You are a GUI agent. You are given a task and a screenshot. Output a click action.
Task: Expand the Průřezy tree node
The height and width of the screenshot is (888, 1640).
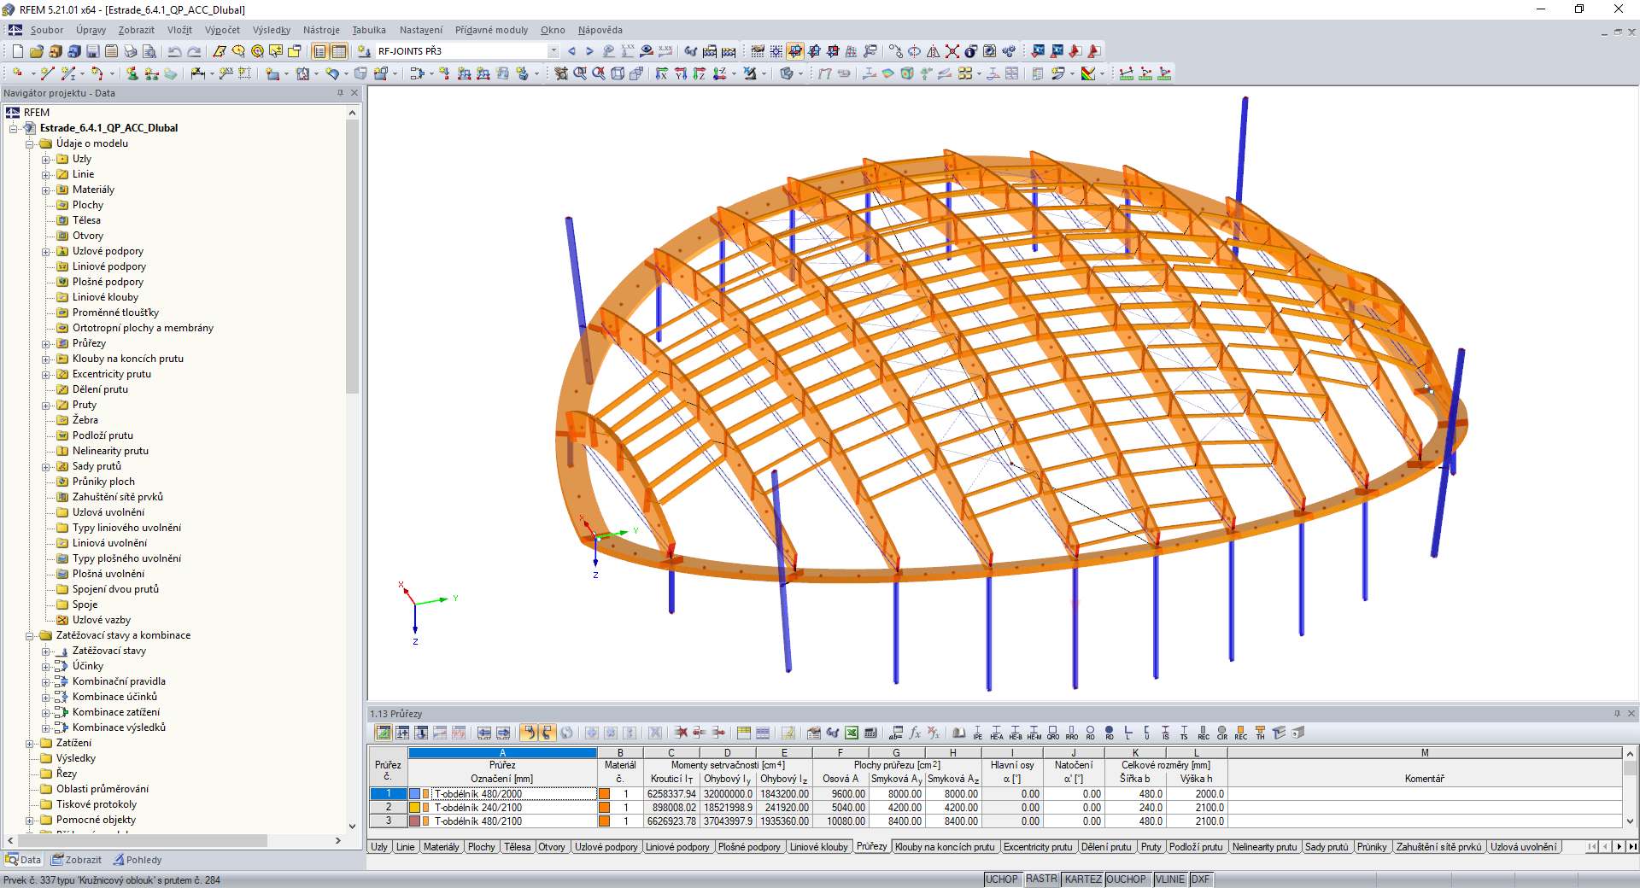click(x=46, y=344)
